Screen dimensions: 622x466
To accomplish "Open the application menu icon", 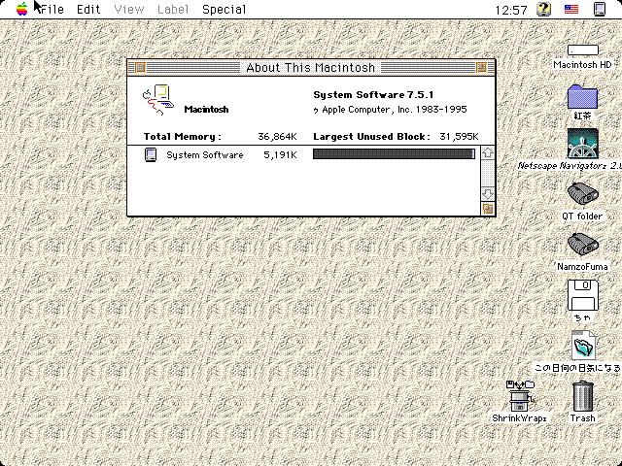I will click(x=600, y=9).
